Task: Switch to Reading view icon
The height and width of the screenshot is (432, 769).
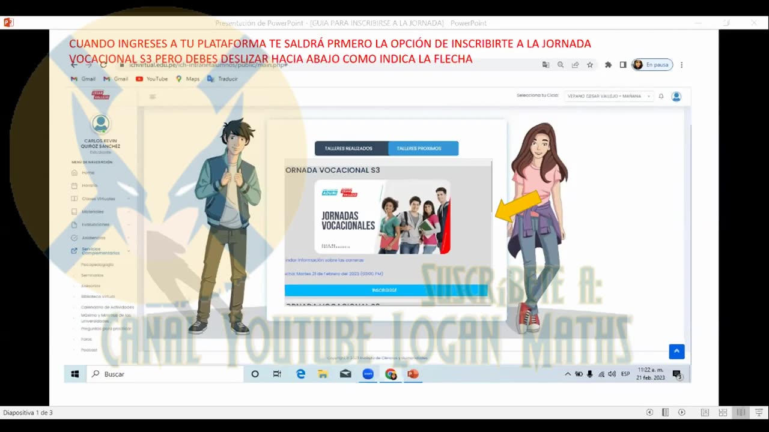Action: (x=741, y=412)
